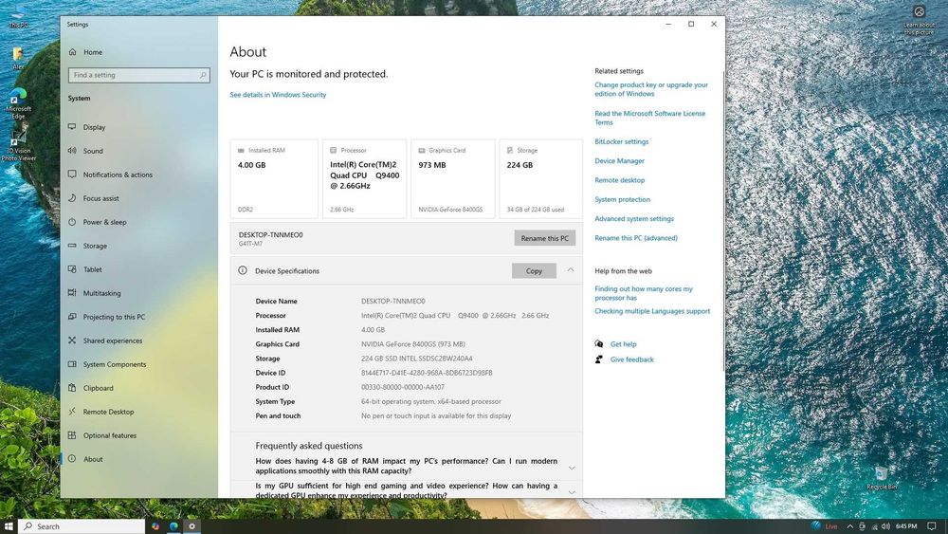This screenshot has height=534, width=948.
Task: Click the Give feedback icon
Action: [x=598, y=359]
